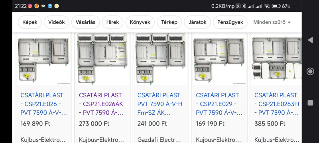This screenshot has width=319, height=143.
Task: Tap the Android recent apps square
Action: point(310,103)
